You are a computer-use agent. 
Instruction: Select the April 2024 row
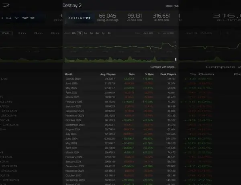120,148
